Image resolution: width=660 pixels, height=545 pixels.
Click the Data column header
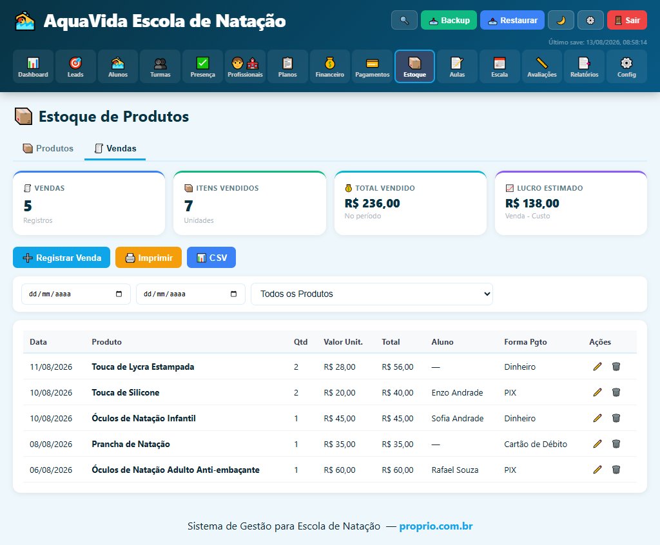click(38, 342)
